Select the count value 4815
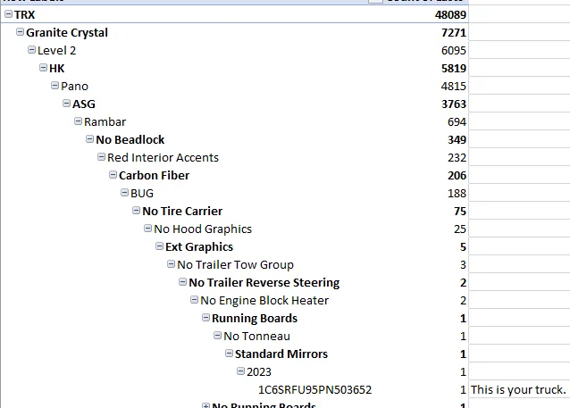 (x=454, y=86)
